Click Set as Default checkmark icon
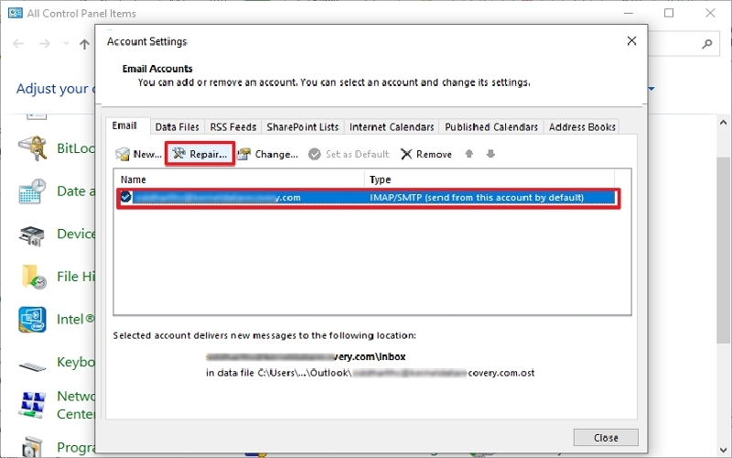This screenshot has height=458, width=732. [x=316, y=155]
